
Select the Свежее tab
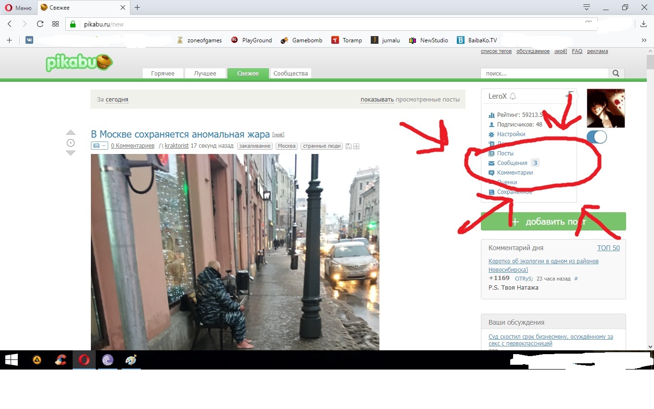point(248,74)
